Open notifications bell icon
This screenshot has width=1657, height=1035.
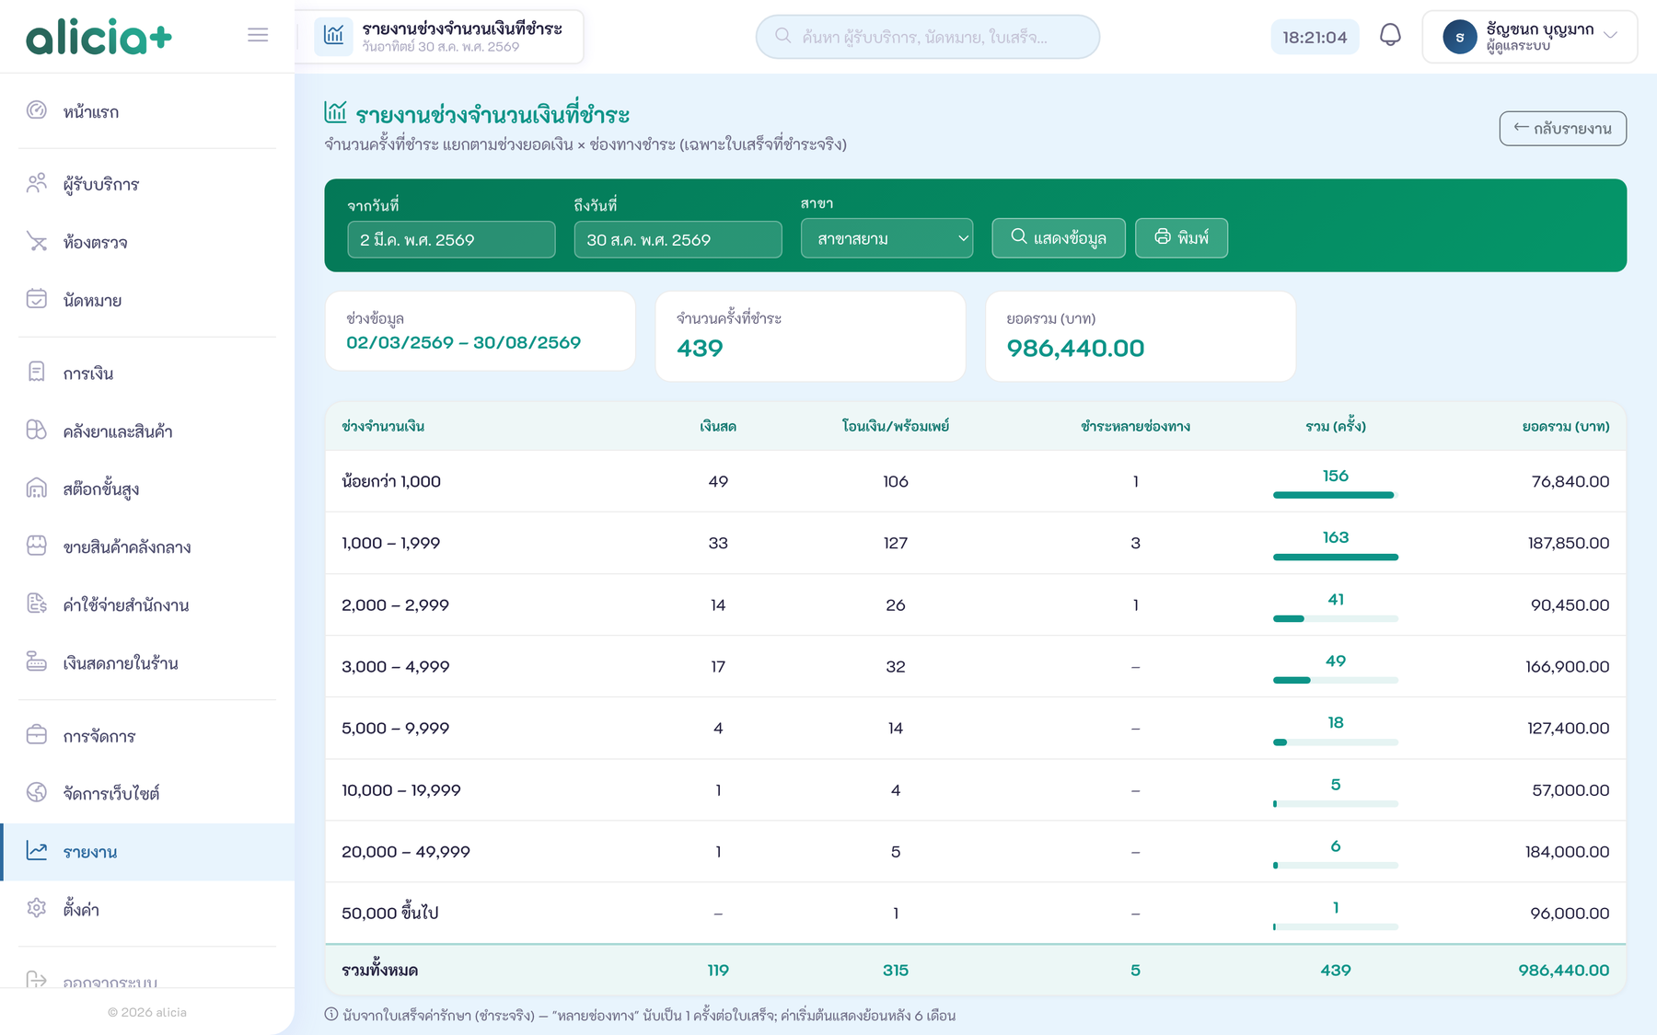coord(1390,36)
